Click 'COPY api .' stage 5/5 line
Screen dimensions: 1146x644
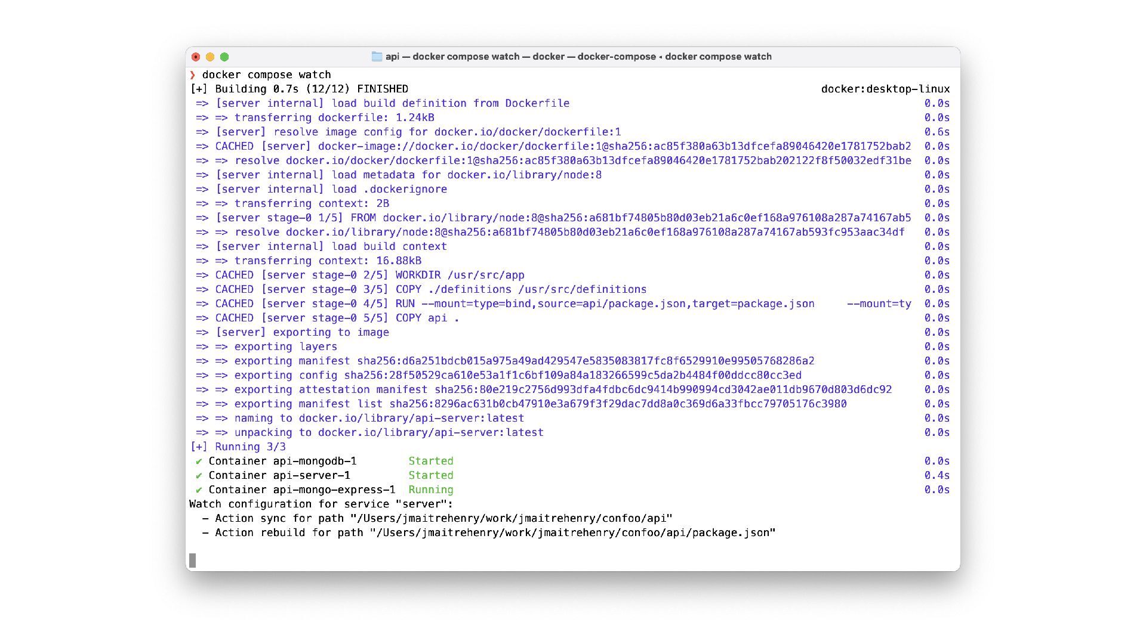328,318
